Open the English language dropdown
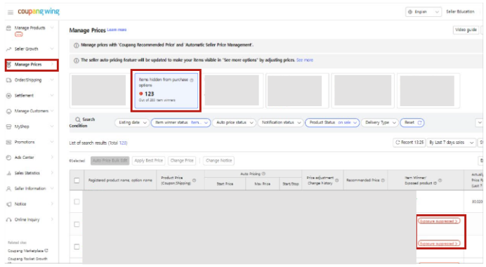Image resolution: width=486 pixels, height=267 pixels. tap(423, 12)
